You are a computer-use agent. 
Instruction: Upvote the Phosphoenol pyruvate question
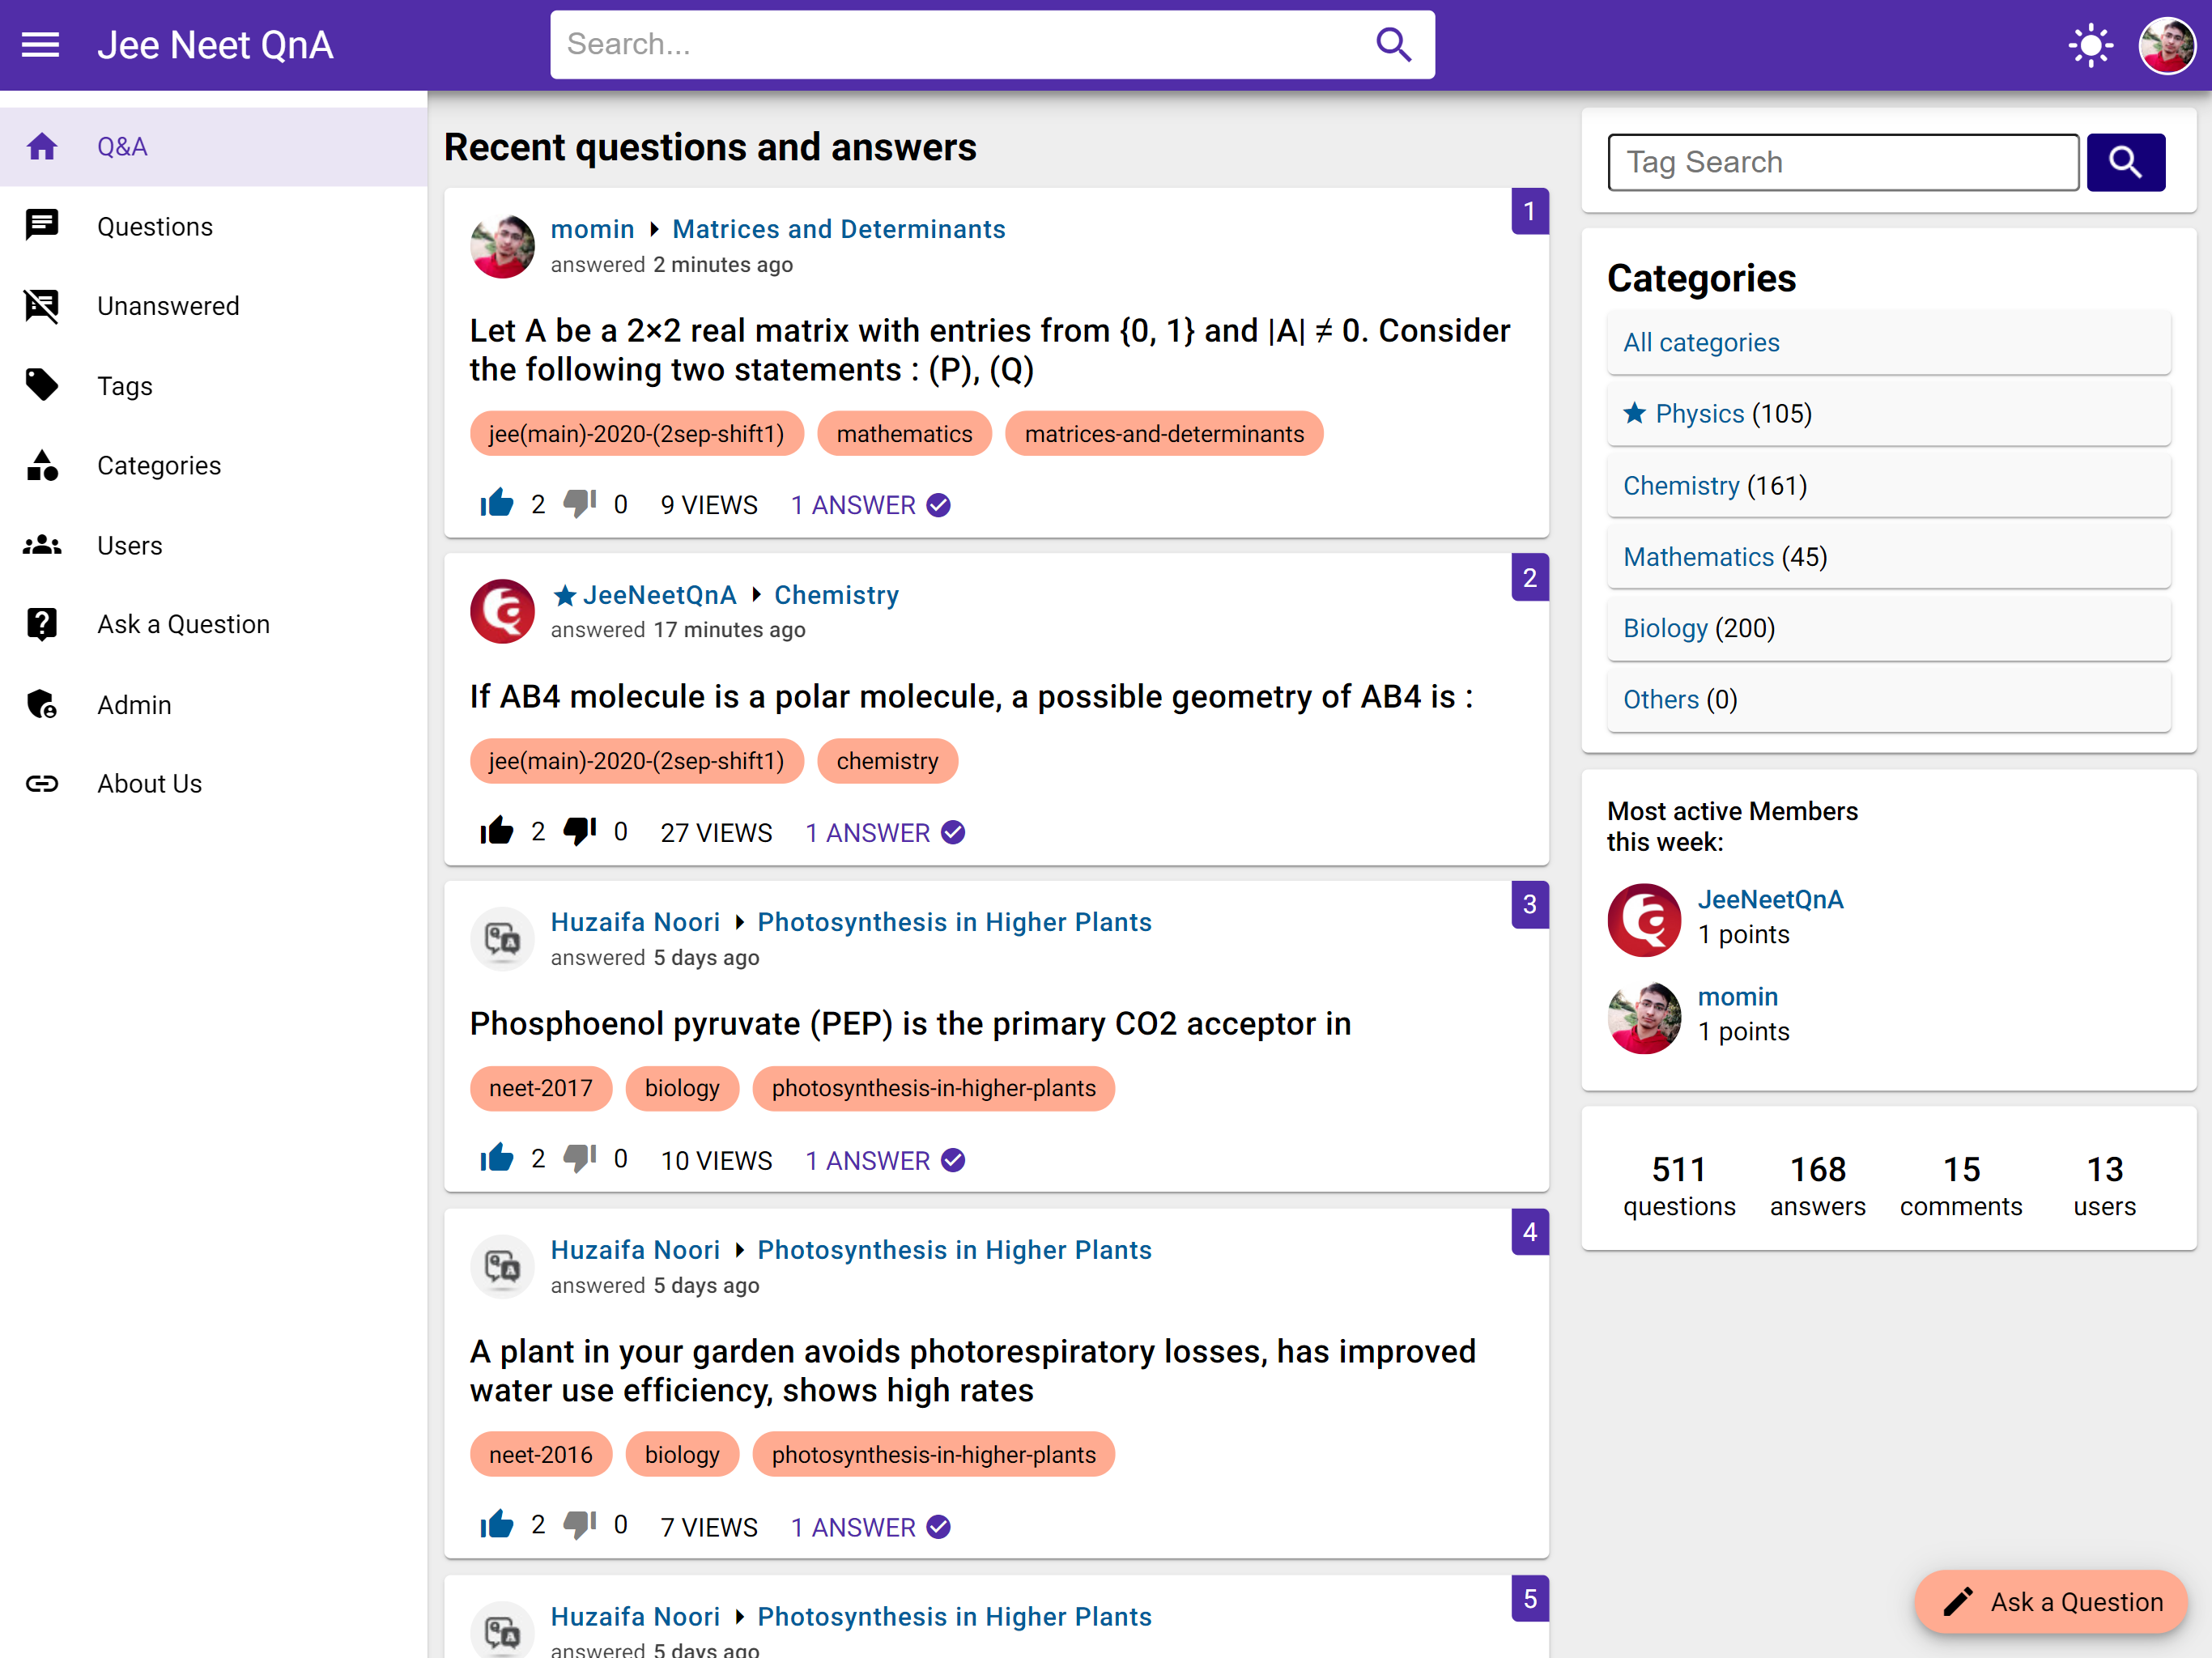point(496,1159)
